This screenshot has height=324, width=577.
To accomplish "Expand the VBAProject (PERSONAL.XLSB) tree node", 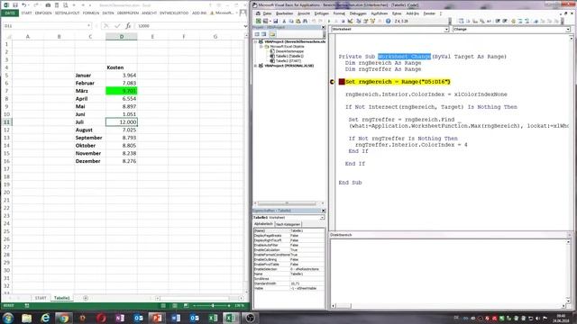I will 256,66.
